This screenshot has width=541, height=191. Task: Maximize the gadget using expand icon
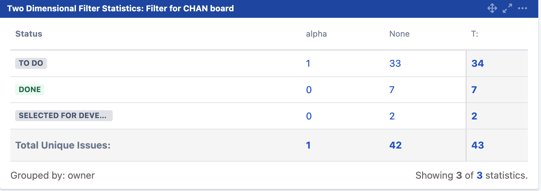[x=507, y=8]
